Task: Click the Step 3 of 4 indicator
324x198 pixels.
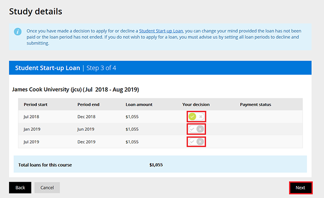Action: click(101, 68)
